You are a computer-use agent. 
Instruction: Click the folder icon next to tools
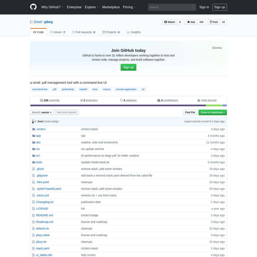34,162
